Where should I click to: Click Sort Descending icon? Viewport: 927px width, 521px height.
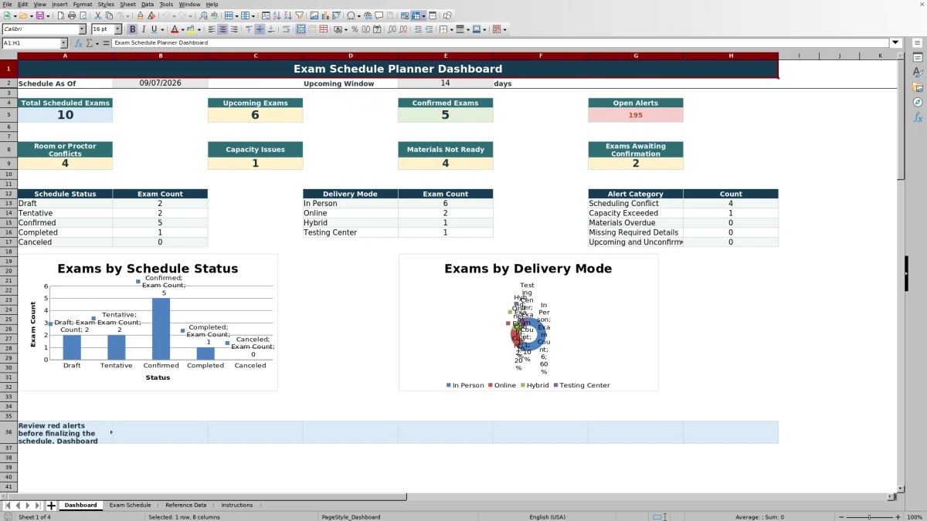click(287, 15)
